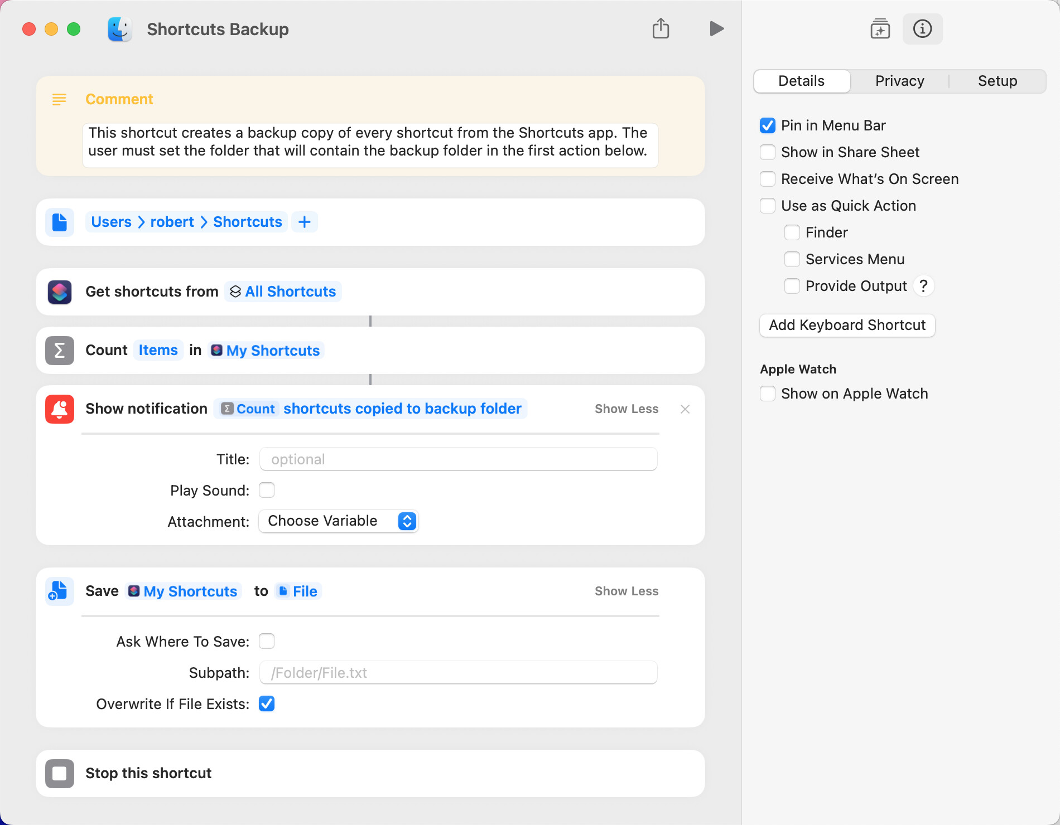The height and width of the screenshot is (825, 1060).
Task: Enable Receive What's On Screen
Action: [x=768, y=179]
